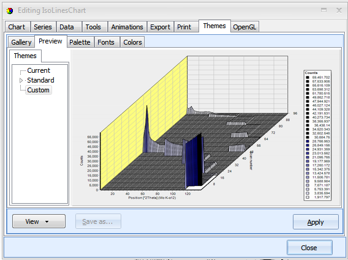The image size is (348, 260).
Task: Open the Chart tab
Action: [x=17, y=27]
